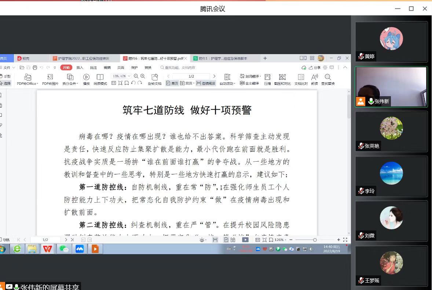The height and width of the screenshot is (290, 432).
Task: Expand the 拆分合并 split-merge dropdown
Action: coord(70,83)
